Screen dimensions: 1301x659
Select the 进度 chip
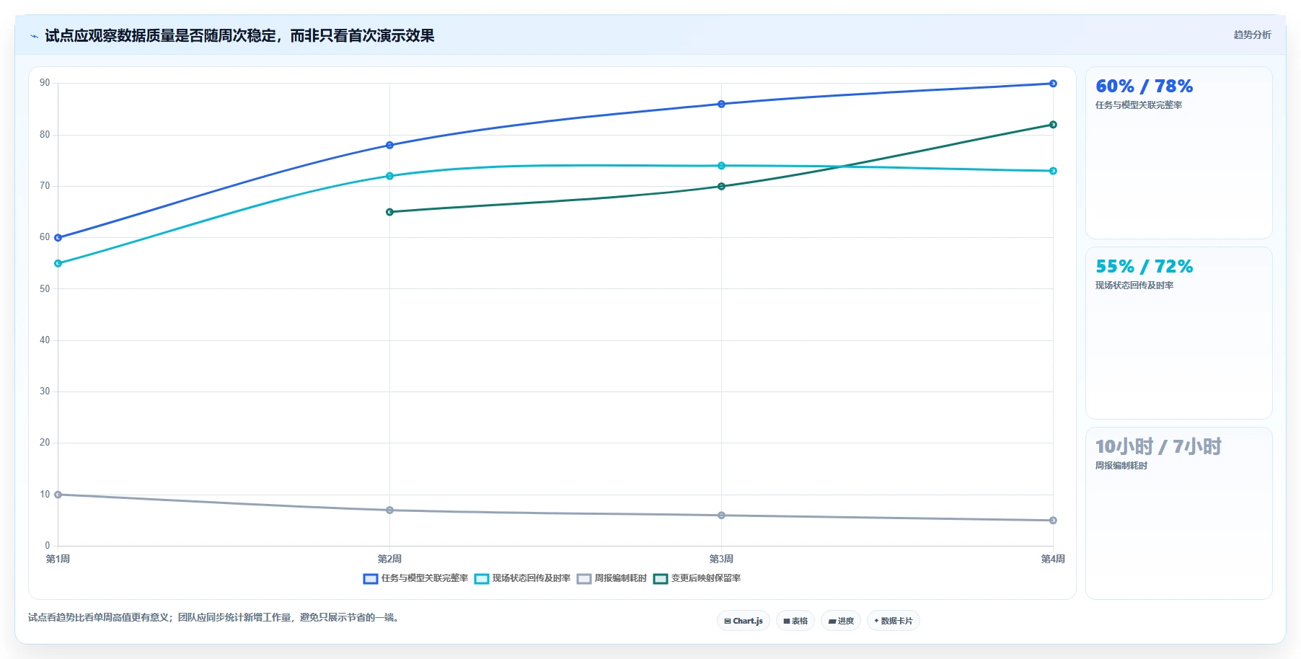tap(841, 621)
